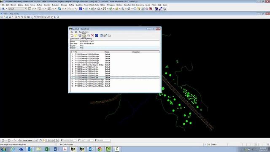
Task: Open the Evaluation menu
Action: 56,5
